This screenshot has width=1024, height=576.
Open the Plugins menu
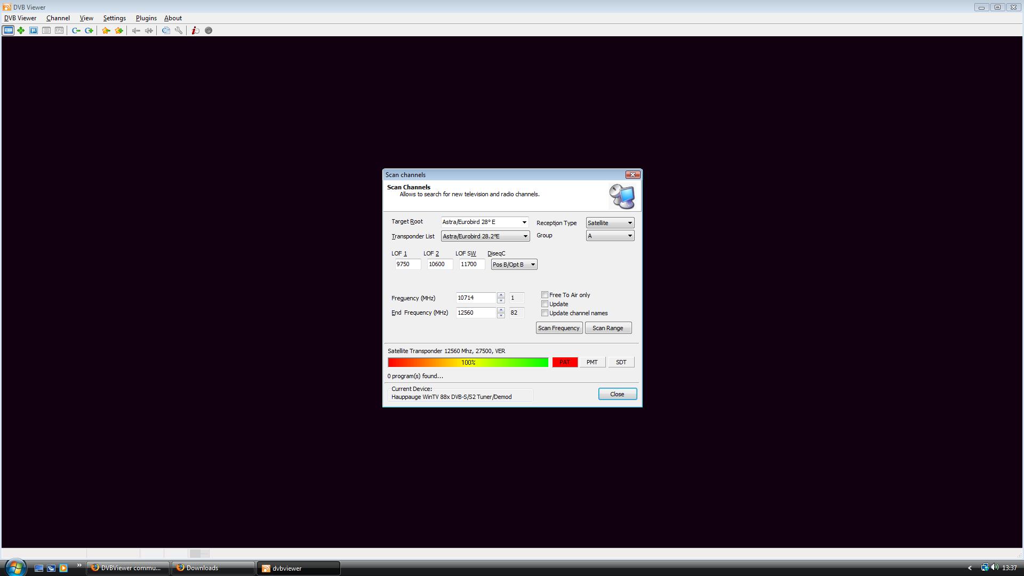tap(146, 18)
